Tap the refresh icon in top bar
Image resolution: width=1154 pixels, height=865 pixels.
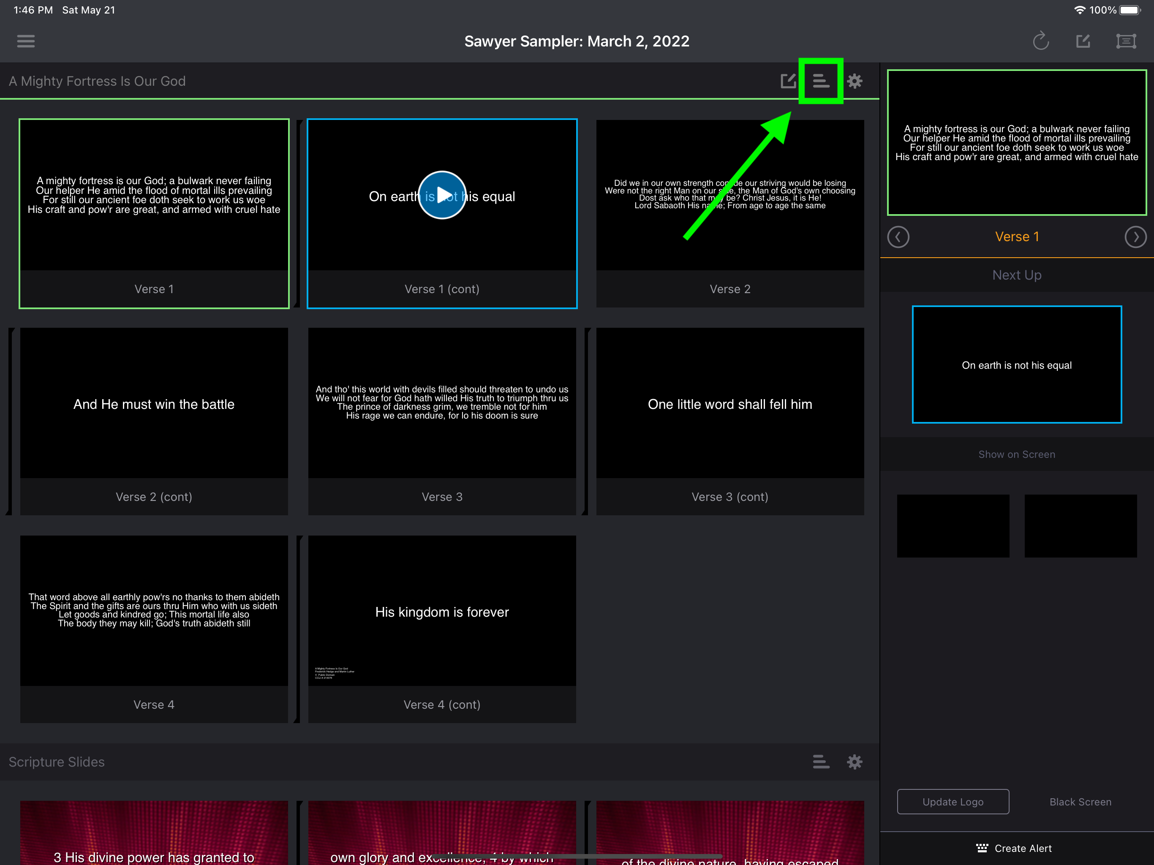[x=1041, y=41]
